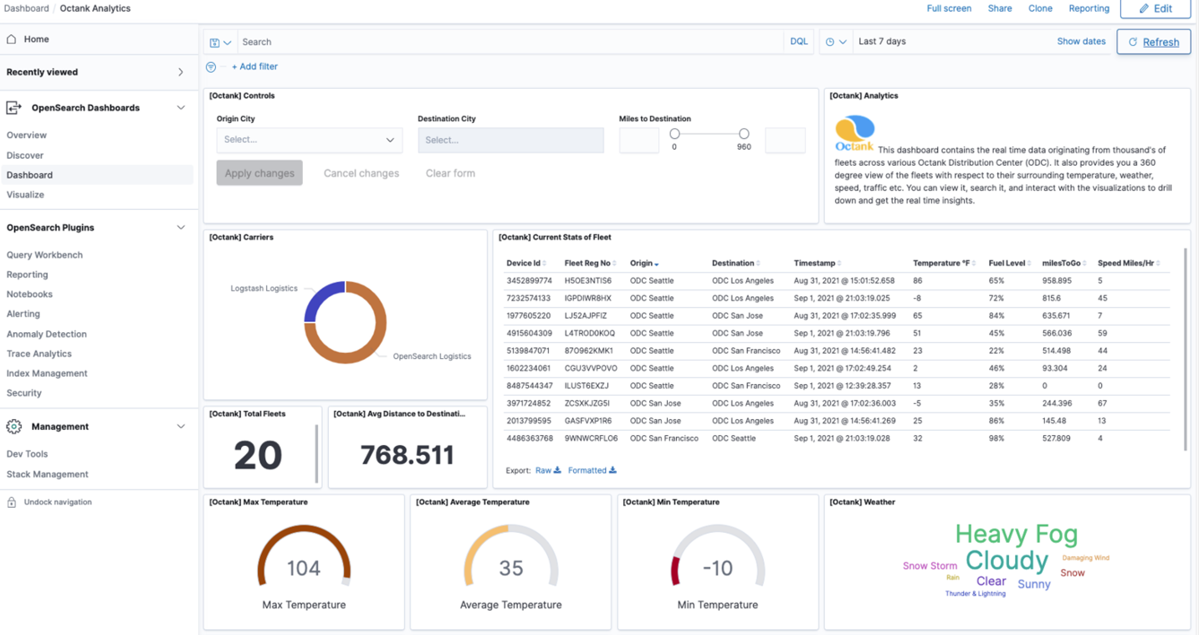
Task: Click Show dates link
Action: (1081, 41)
